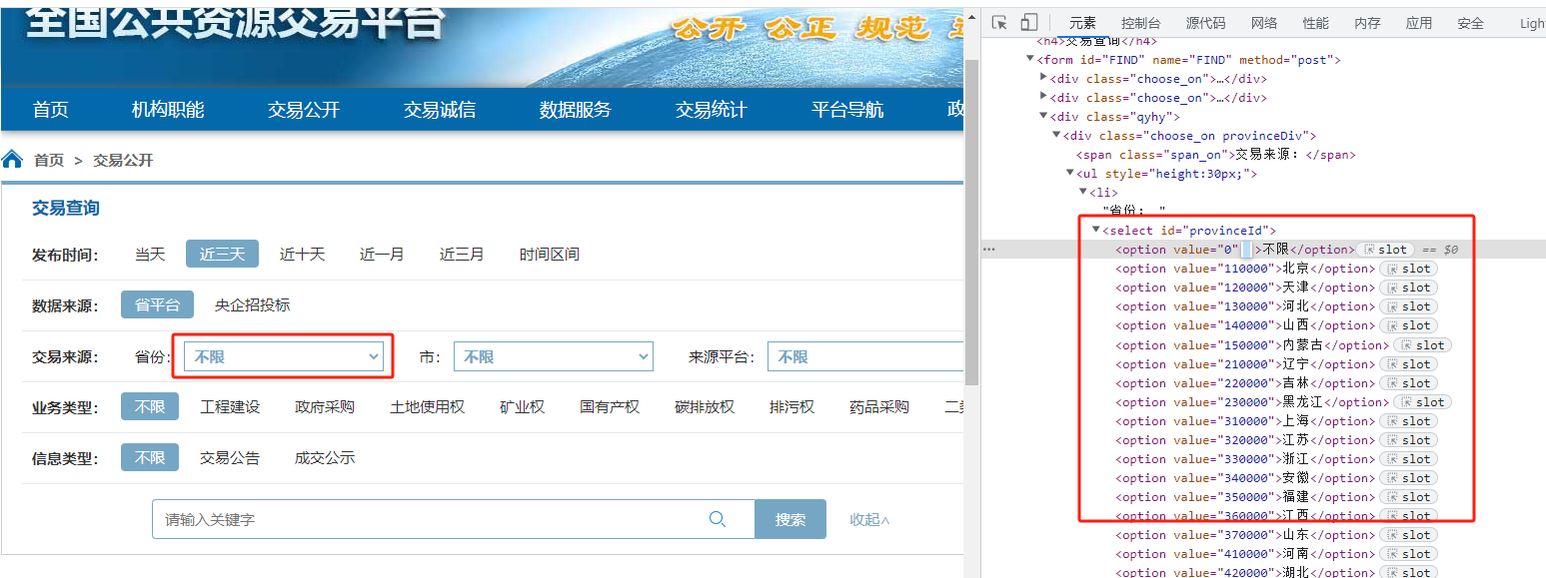Click the slot badge next to 北京 option
1546x578 pixels.
pos(1408,269)
